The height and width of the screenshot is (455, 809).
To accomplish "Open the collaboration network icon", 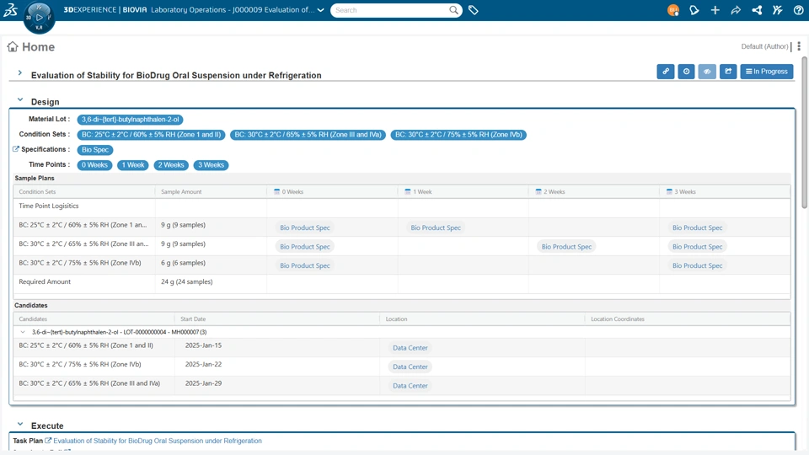I will tap(757, 10).
